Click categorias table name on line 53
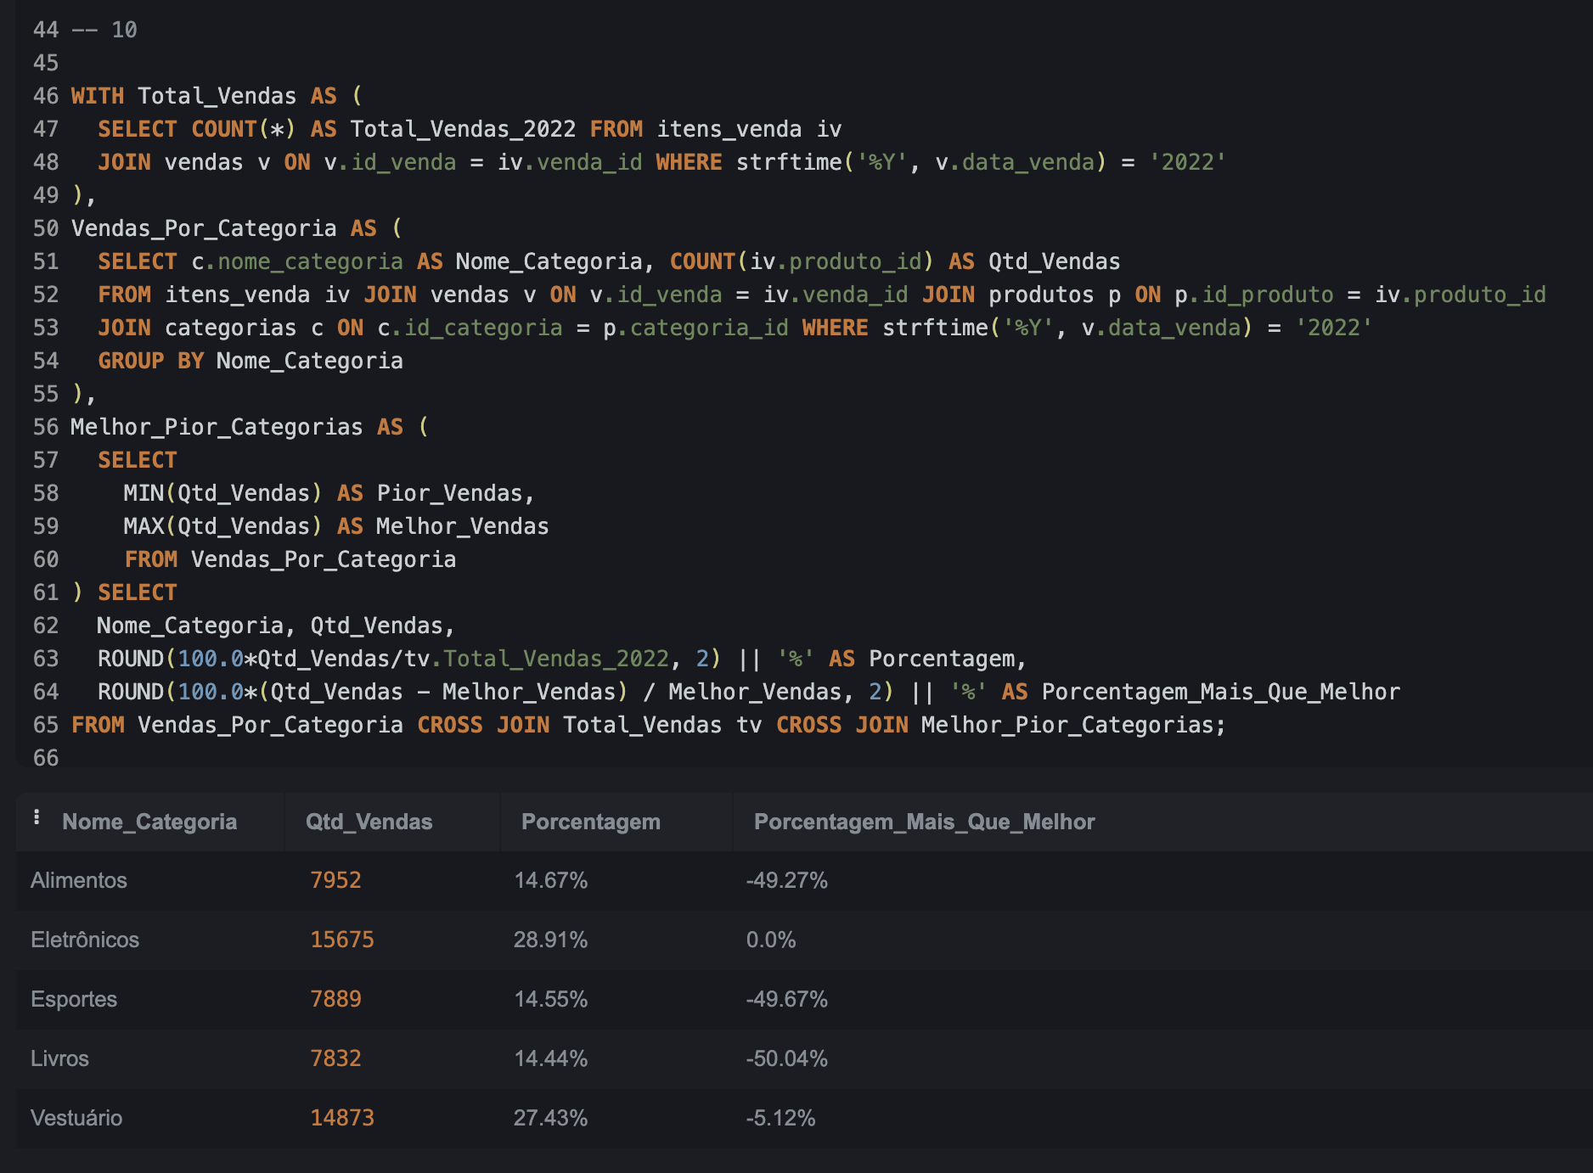This screenshot has width=1593, height=1173. tap(231, 328)
